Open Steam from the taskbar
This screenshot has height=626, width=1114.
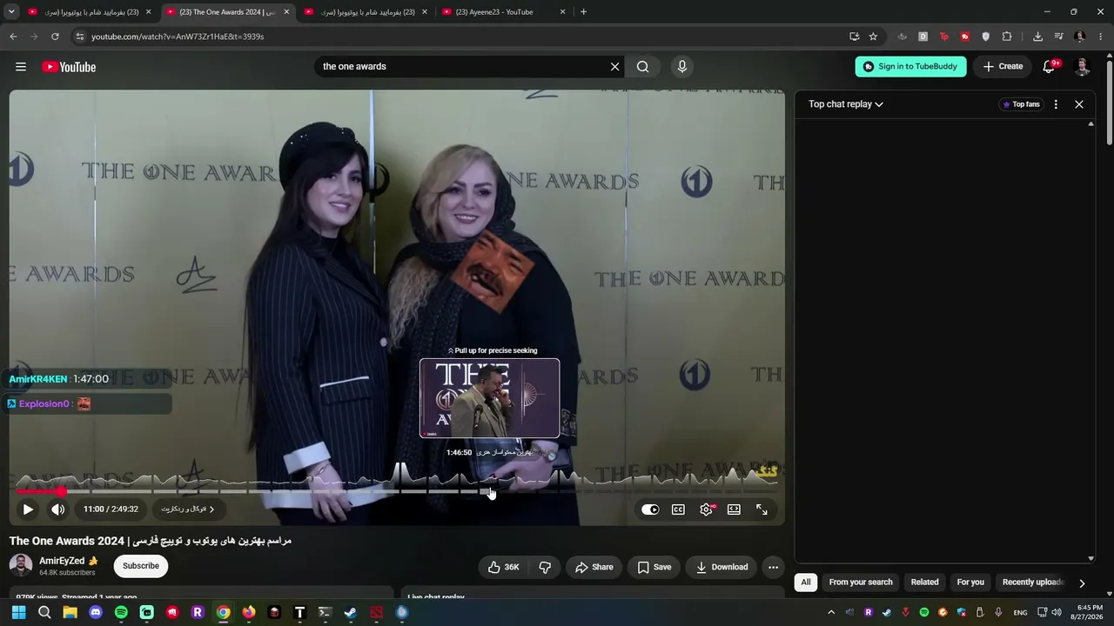[350, 613]
